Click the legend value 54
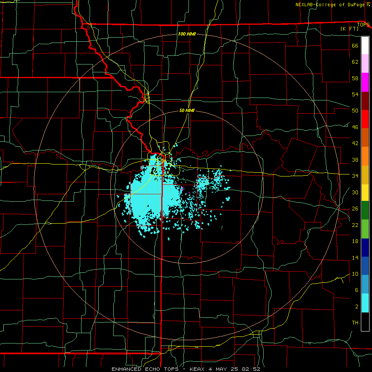 click(x=355, y=94)
